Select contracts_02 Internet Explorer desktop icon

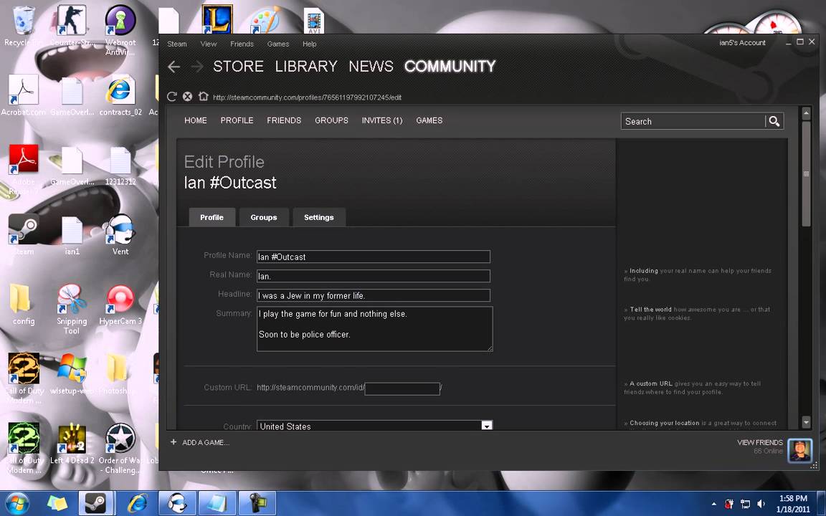120,95
